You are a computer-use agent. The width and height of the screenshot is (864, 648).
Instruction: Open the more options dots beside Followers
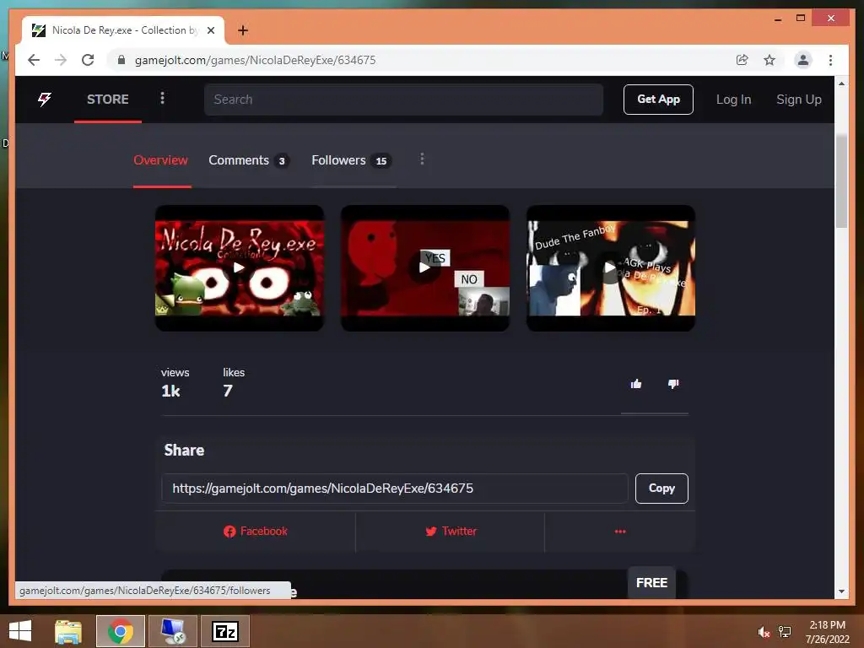[422, 159]
